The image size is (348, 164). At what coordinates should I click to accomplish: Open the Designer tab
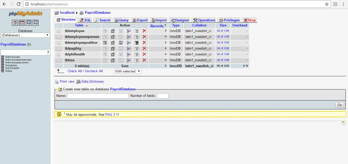(180, 20)
